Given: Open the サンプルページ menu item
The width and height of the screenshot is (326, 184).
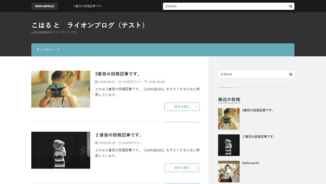Looking at the screenshot, I should [x=48, y=50].
